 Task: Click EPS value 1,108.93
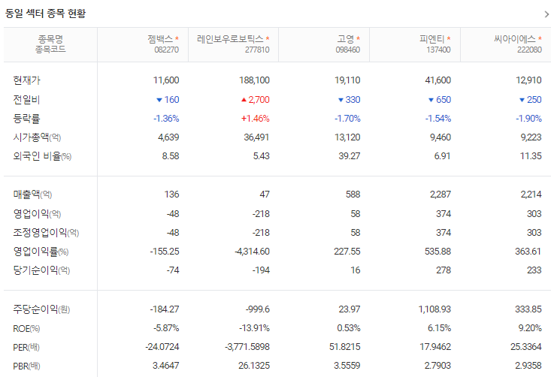click(x=434, y=309)
